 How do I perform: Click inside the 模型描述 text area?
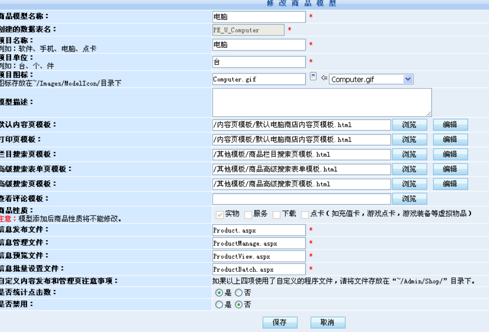coord(322,102)
